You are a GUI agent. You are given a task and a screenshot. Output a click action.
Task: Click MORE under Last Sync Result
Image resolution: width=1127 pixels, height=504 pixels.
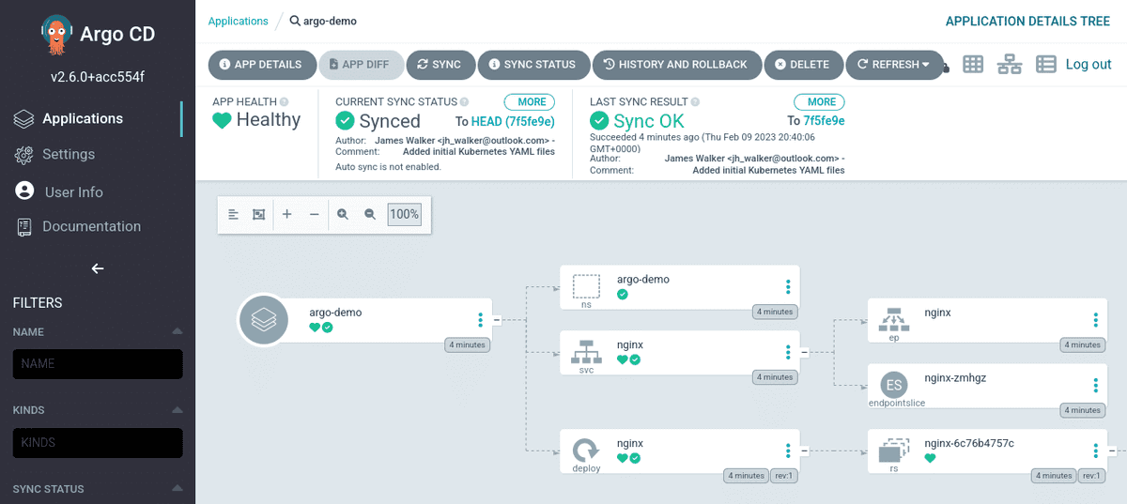click(x=820, y=101)
